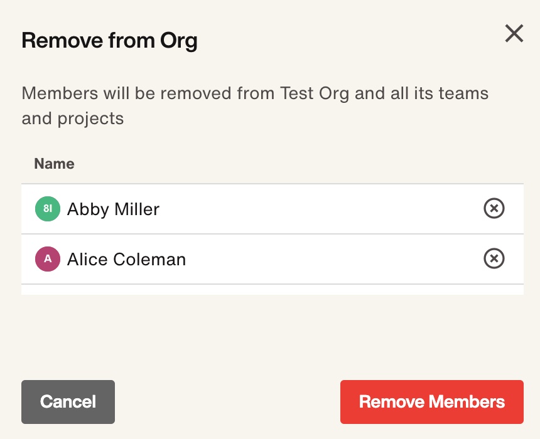Click the word 'Members' in the description
The height and width of the screenshot is (439, 540).
[x=60, y=93]
